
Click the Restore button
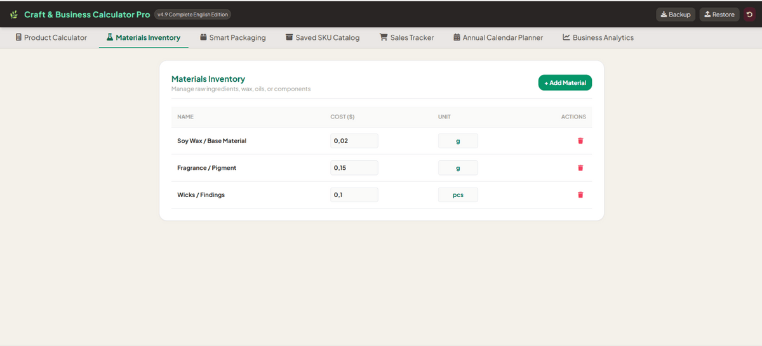point(719,15)
